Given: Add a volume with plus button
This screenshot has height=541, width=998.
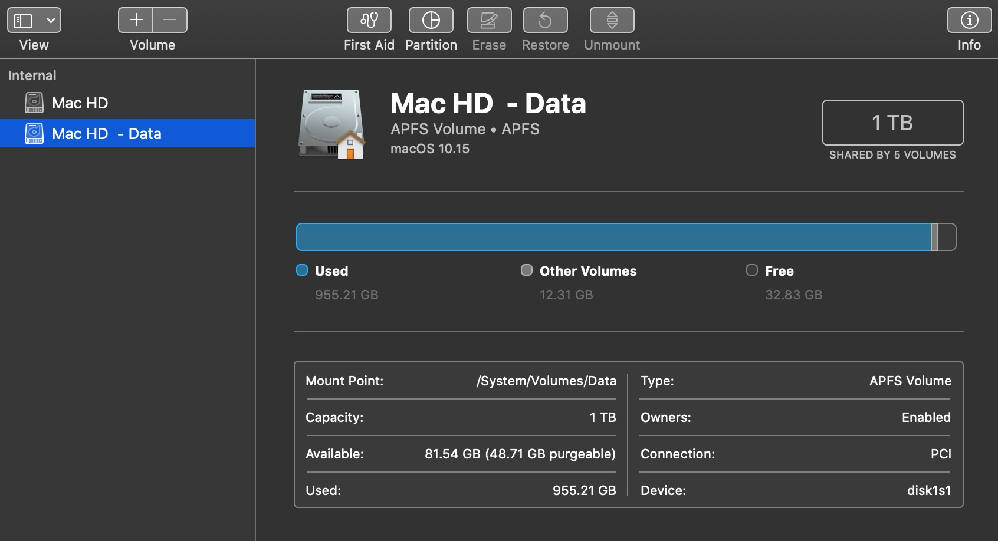Looking at the screenshot, I should click(136, 20).
